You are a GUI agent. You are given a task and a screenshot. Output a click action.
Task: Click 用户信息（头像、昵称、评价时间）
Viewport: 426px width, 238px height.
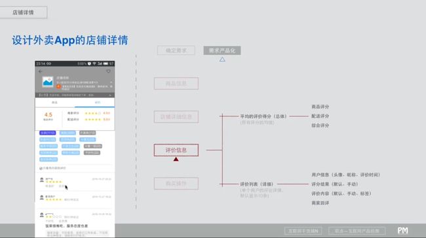345,175
